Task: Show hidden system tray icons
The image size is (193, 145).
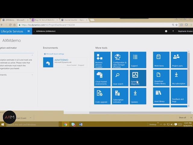Action: point(161,124)
